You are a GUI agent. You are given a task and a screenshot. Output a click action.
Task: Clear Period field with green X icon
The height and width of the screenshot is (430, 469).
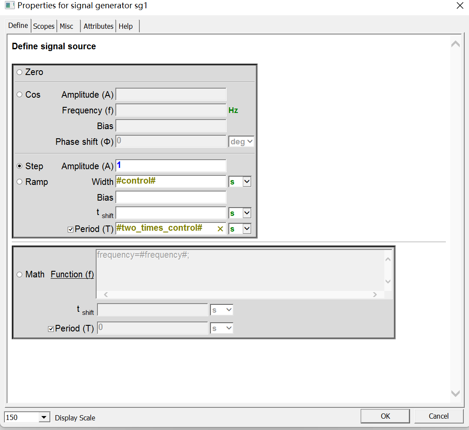coord(220,229)
